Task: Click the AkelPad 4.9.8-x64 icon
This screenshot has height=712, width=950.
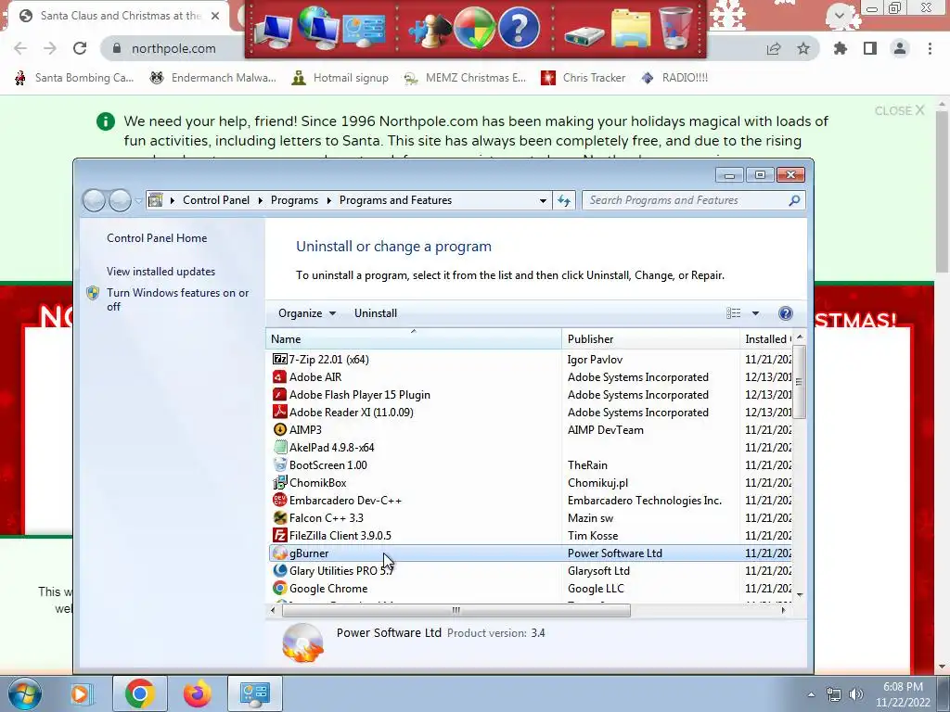Action: tap(279, 447)
